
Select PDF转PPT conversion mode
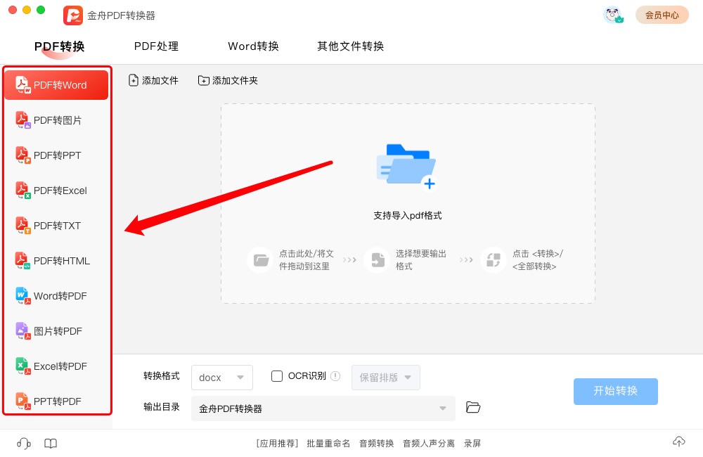pos(56,155)
